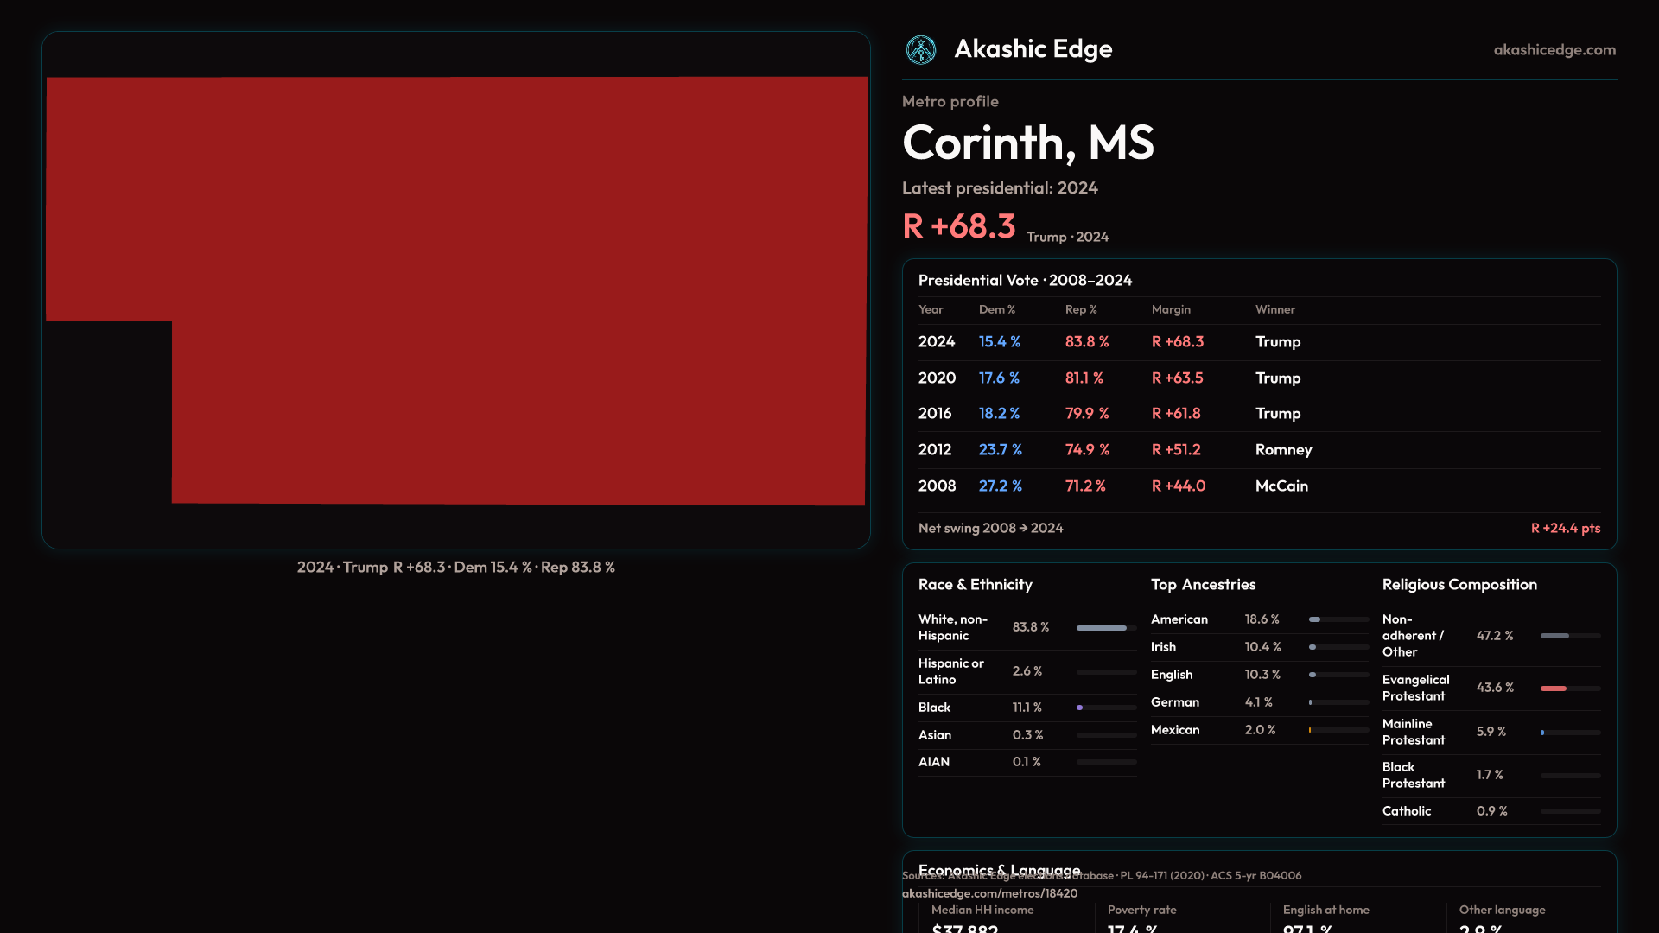Click the akashicedge.com/metros/18420 URL
Image resolution: width=1659 pixels, height=933 pixels.
pos(989,893)
